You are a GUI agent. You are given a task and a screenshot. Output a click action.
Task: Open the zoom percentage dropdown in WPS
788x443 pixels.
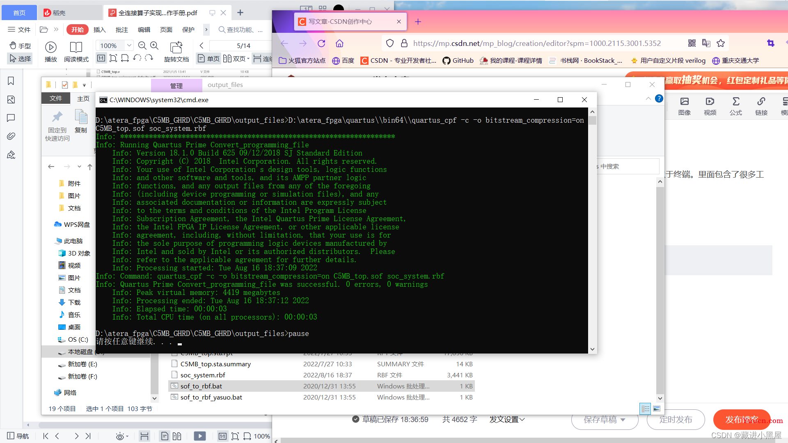(129, 46)
